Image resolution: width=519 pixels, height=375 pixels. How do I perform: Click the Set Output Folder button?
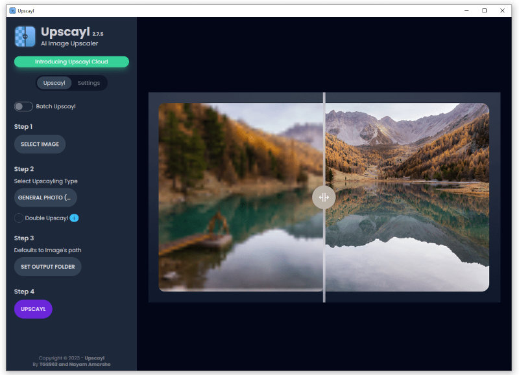tap(47, 267)
